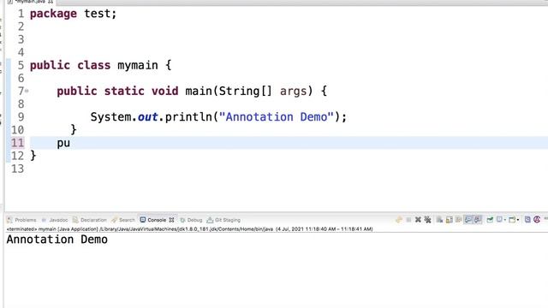548x308 pixels.
Task: Click line number 1 in the gutter
Action: click(x=21, y=14)
